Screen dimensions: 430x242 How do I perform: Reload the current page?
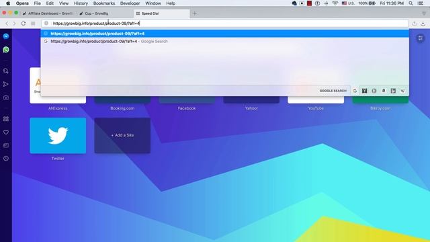tap(24, 24)
